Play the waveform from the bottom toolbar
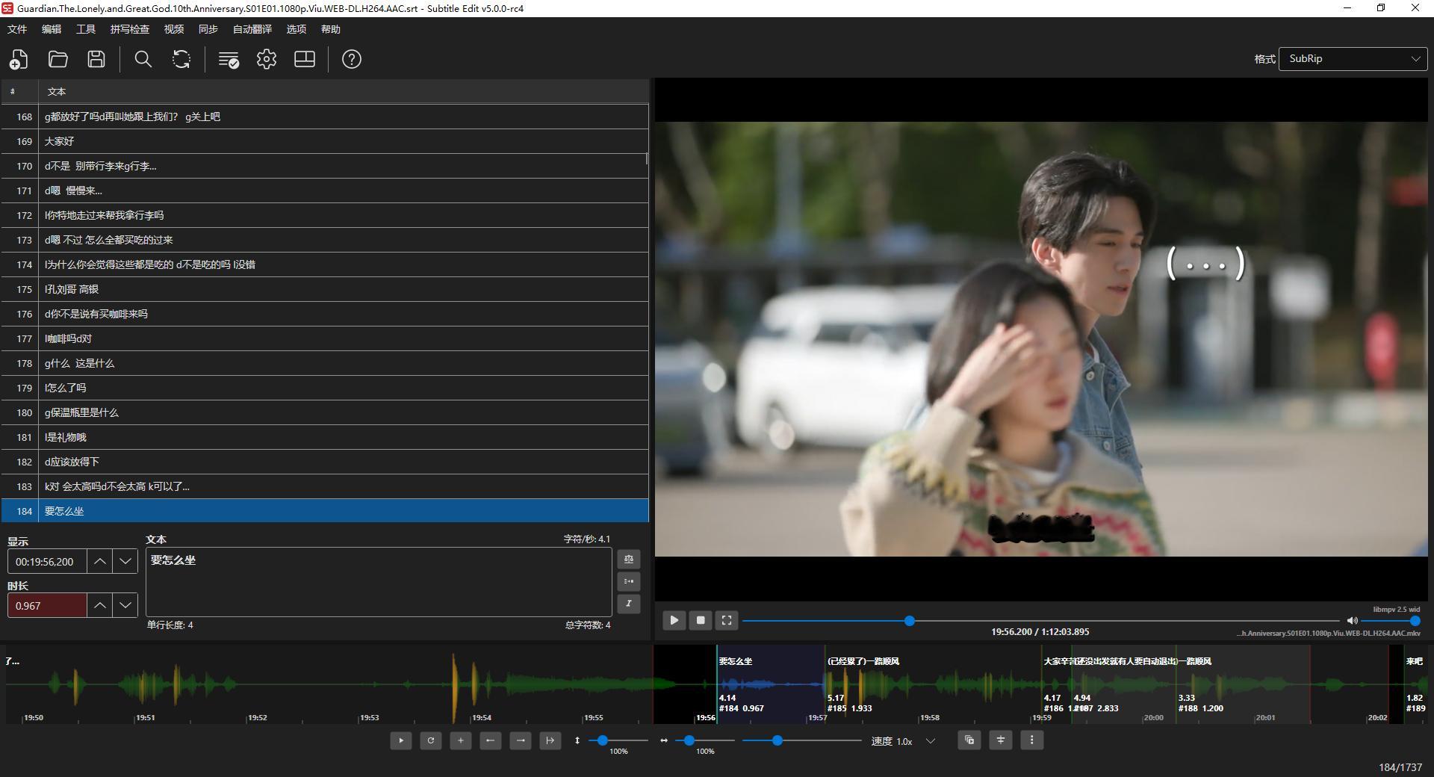1434x777 pixels. click(401, 740)
